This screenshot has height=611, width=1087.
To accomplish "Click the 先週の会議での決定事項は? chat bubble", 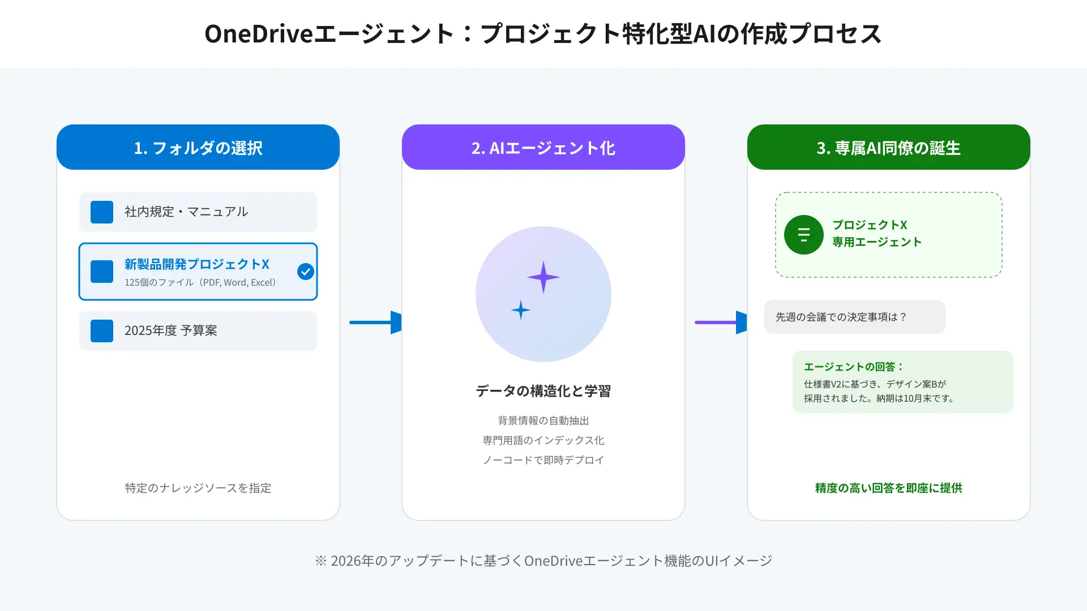I will point(855,317).
